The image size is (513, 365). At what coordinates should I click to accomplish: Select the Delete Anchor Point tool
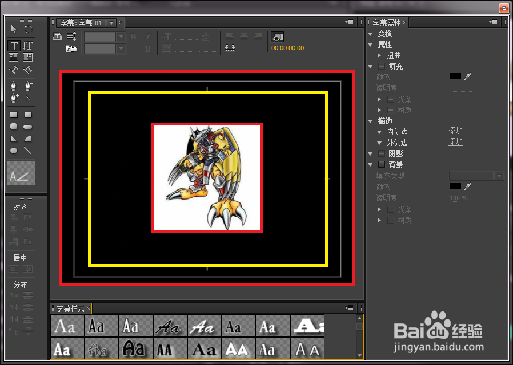click(x=29, y=86)
